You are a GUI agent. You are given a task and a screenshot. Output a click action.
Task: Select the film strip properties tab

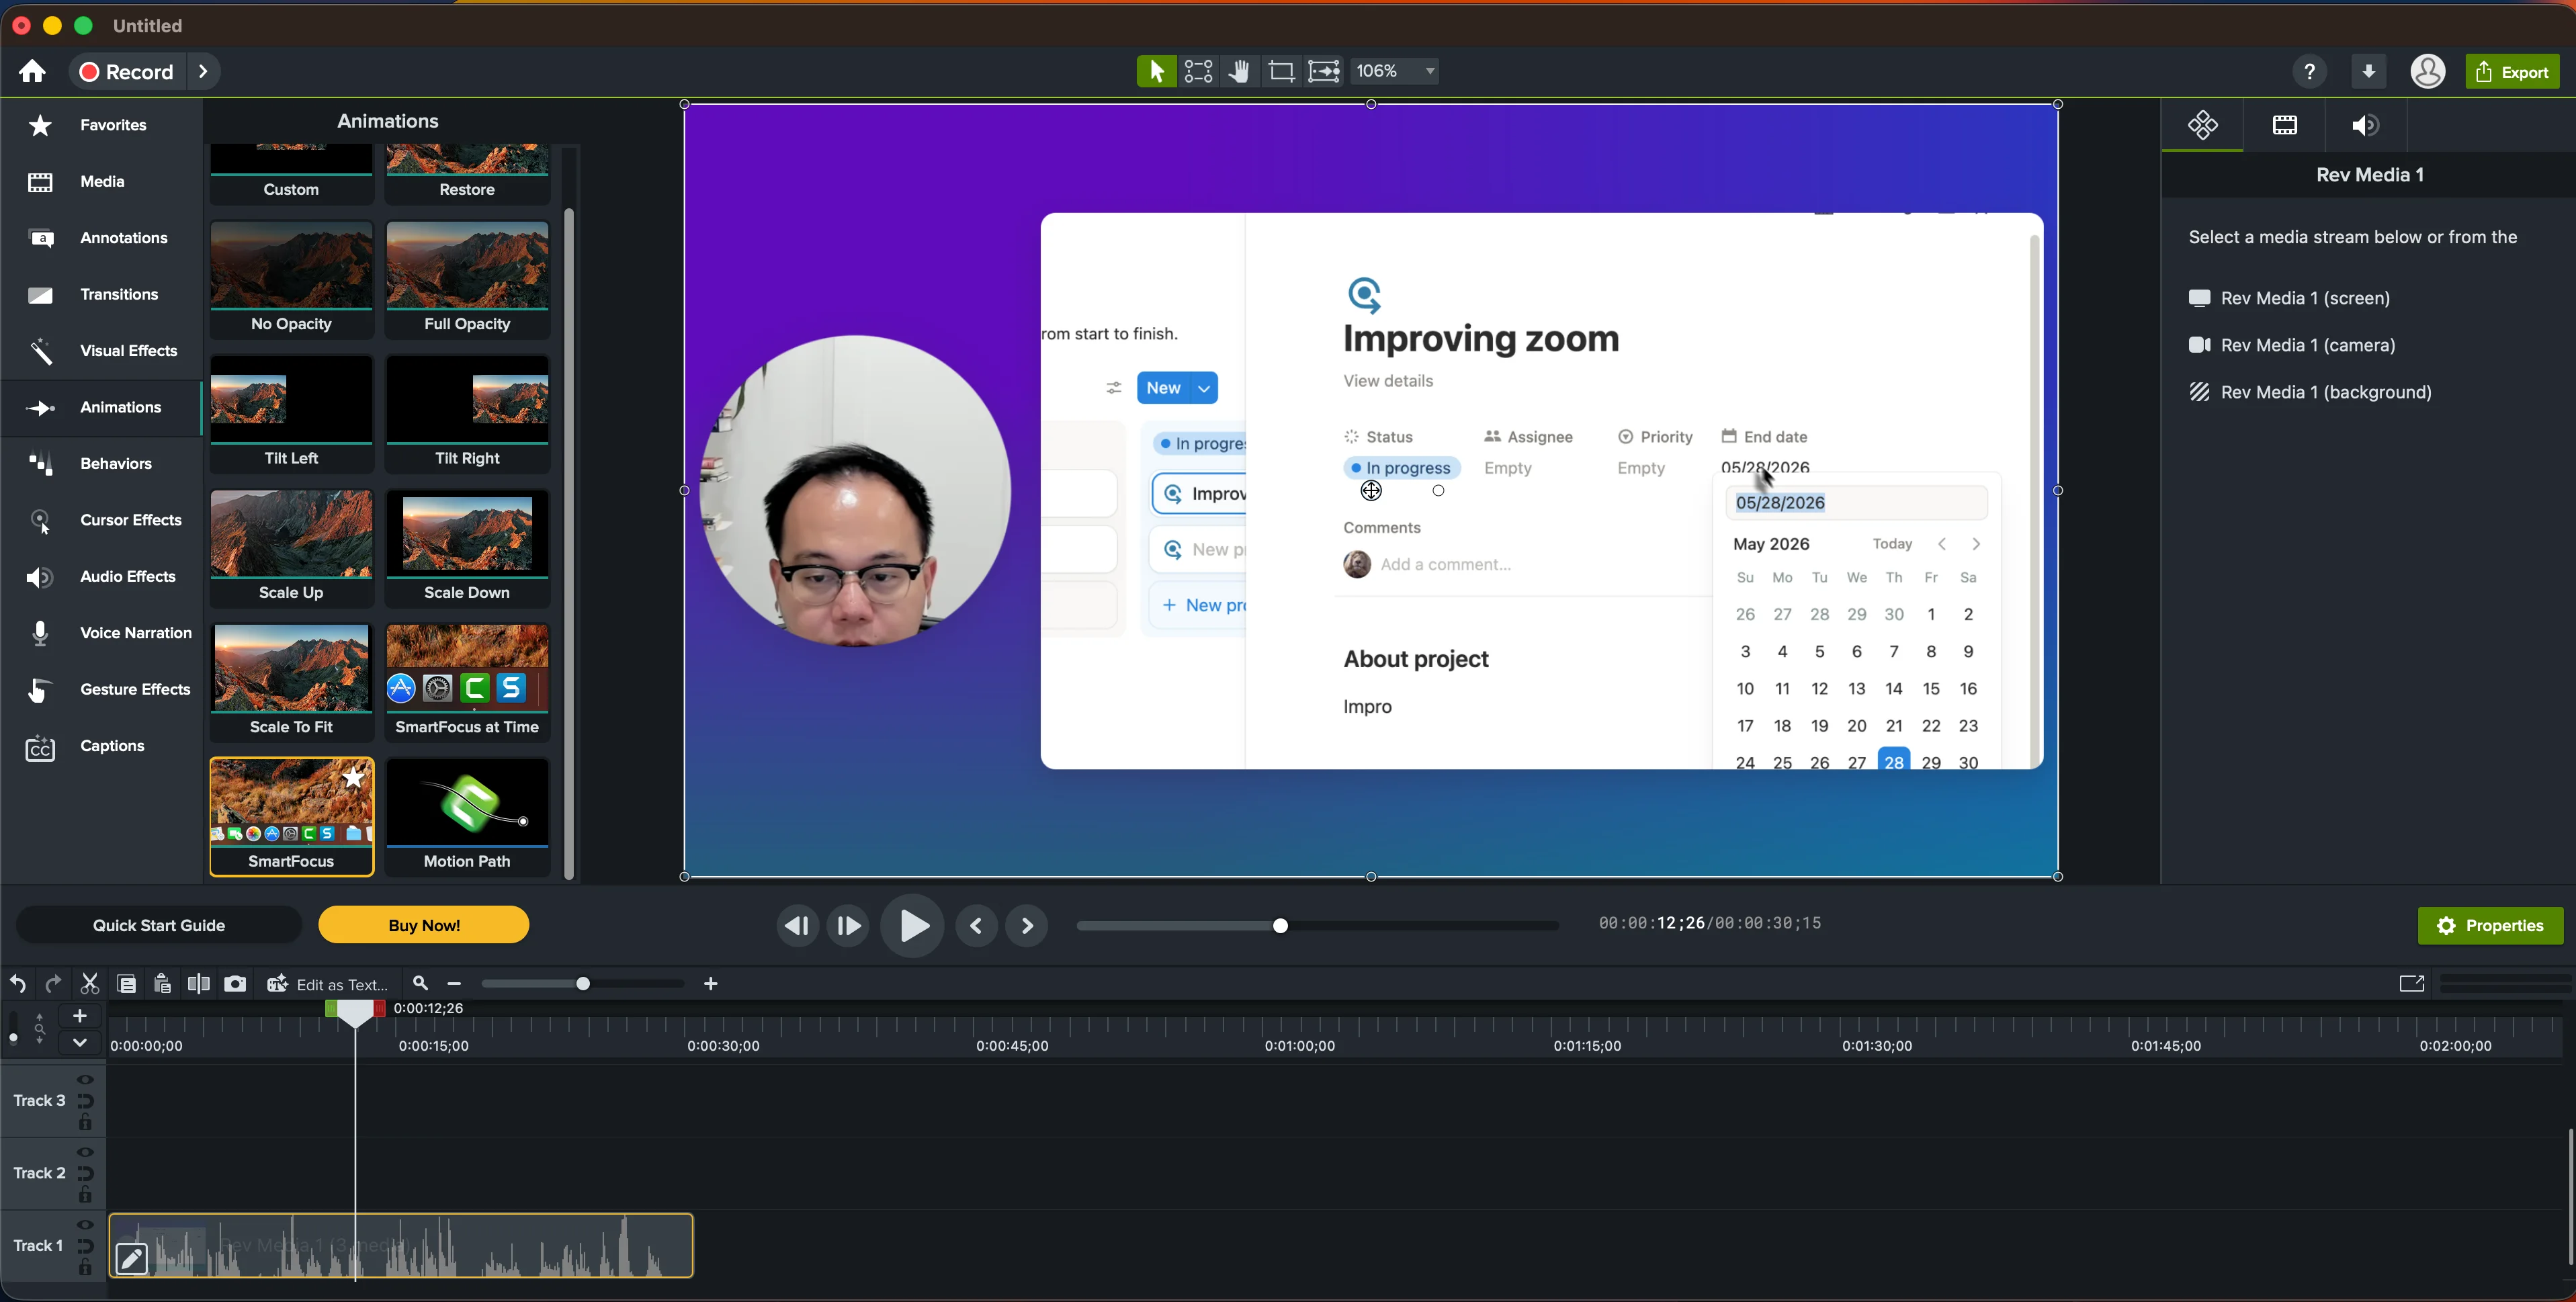[2284, 126]
